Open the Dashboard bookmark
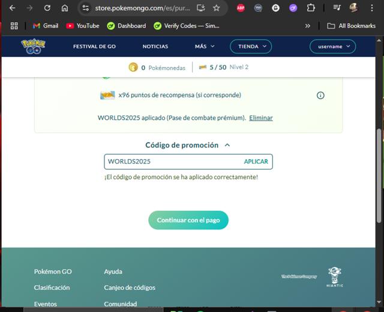 (127, 26)
